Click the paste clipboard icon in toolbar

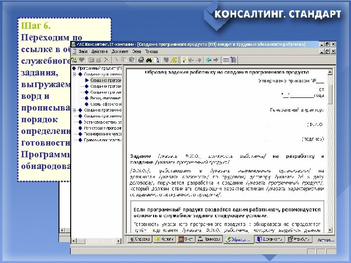[x=132, y=60]
